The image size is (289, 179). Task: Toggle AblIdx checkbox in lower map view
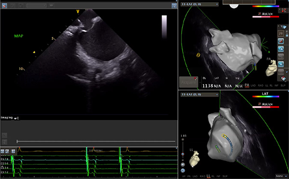[260, 104]
